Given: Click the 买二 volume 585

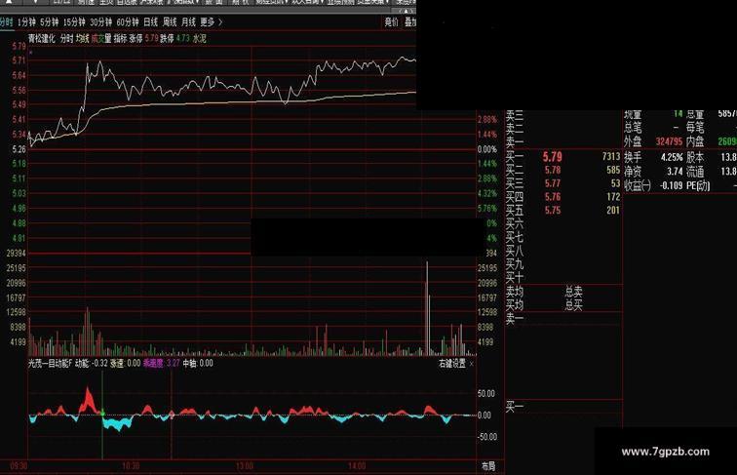Looking at the screenshot, I should 613,170.
